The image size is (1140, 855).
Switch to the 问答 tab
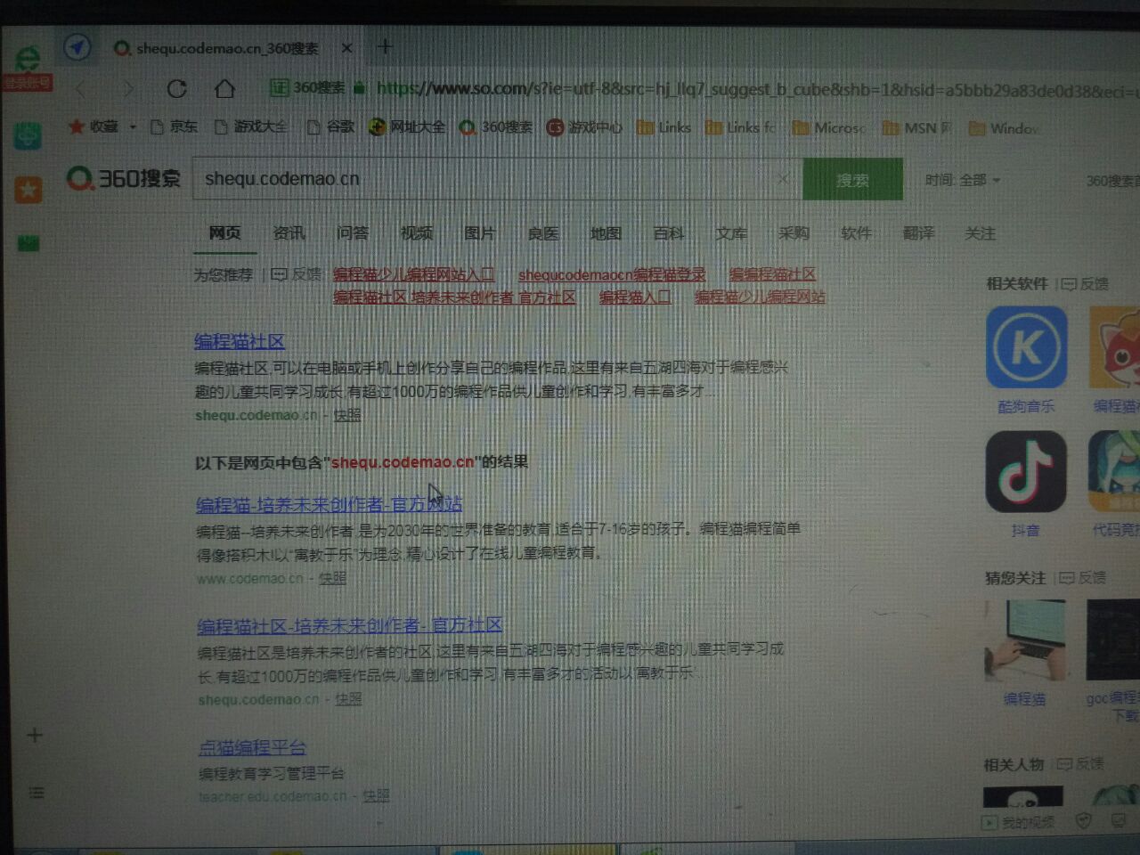point(353,233)
